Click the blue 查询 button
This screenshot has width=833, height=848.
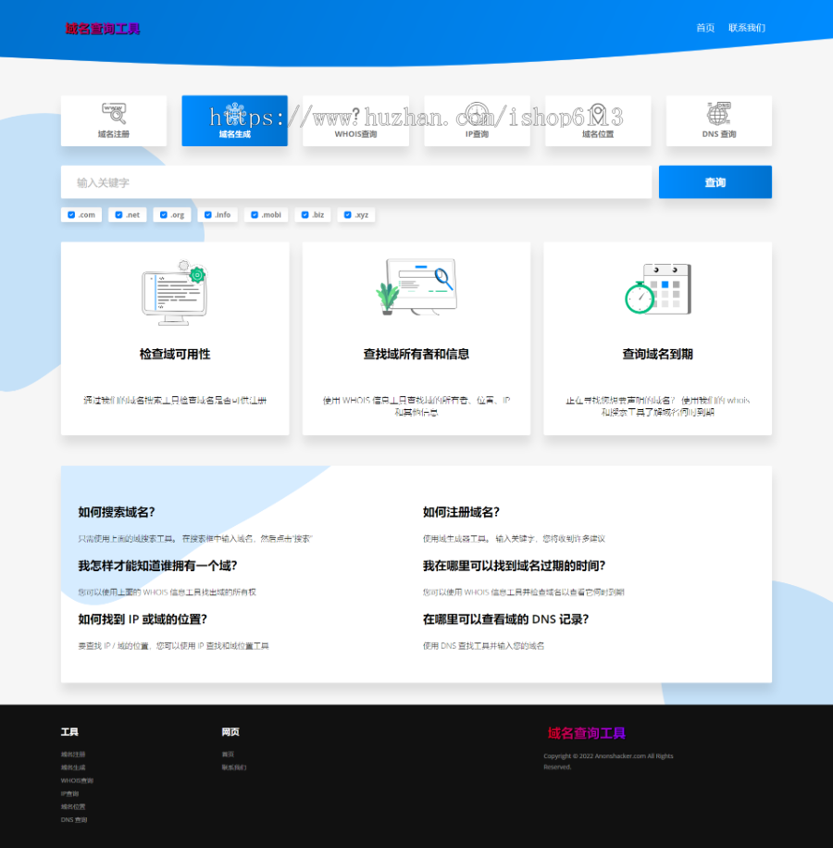(715, 182)
